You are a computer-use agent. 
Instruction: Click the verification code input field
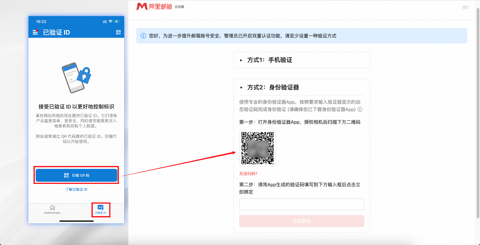point(301,204)
